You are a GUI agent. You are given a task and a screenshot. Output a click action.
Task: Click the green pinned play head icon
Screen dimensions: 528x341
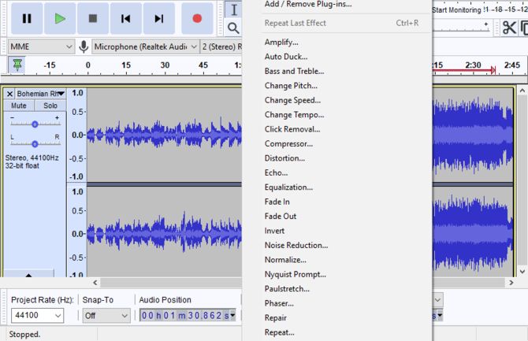coord(17,65)
